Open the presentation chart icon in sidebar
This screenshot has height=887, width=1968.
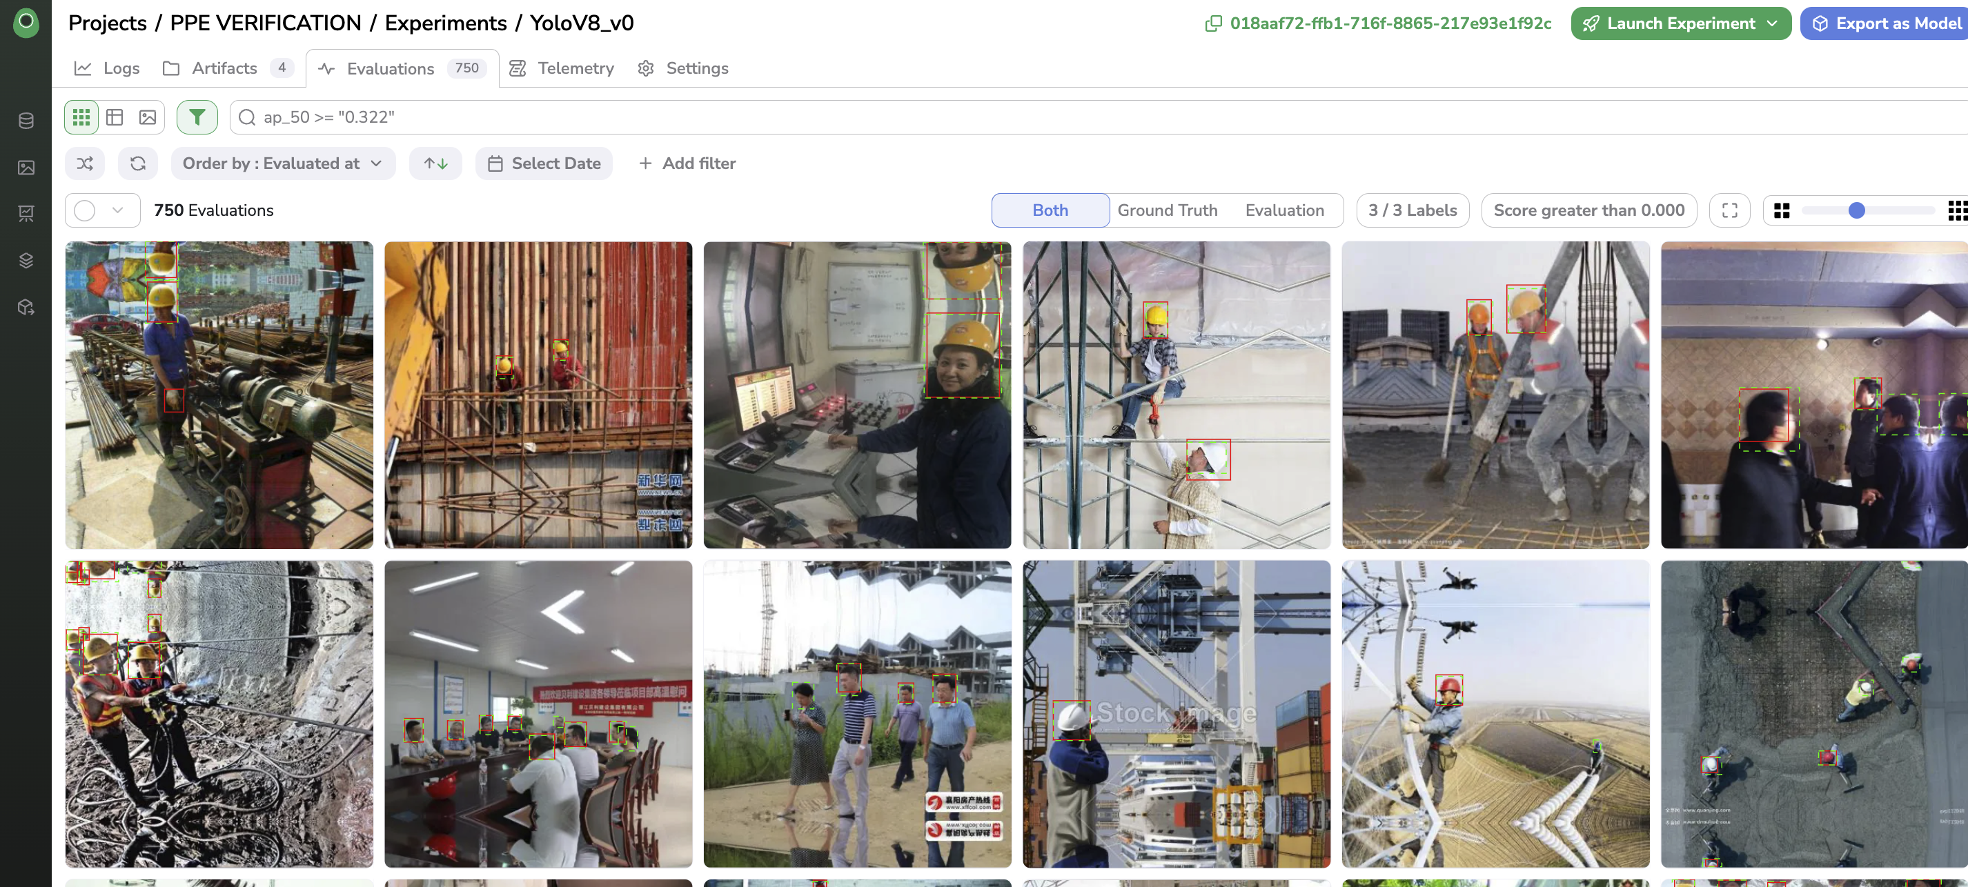pos(26,214)
